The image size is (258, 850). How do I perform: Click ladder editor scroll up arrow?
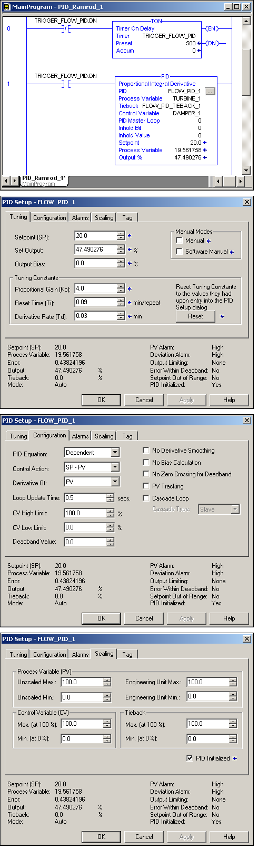[x=246, y=22]
